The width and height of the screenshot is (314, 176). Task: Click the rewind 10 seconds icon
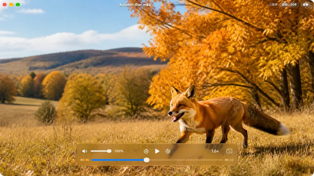coord(146,151)
